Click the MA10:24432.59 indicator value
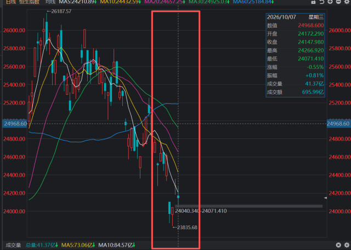351x250 pixels. 121,2
